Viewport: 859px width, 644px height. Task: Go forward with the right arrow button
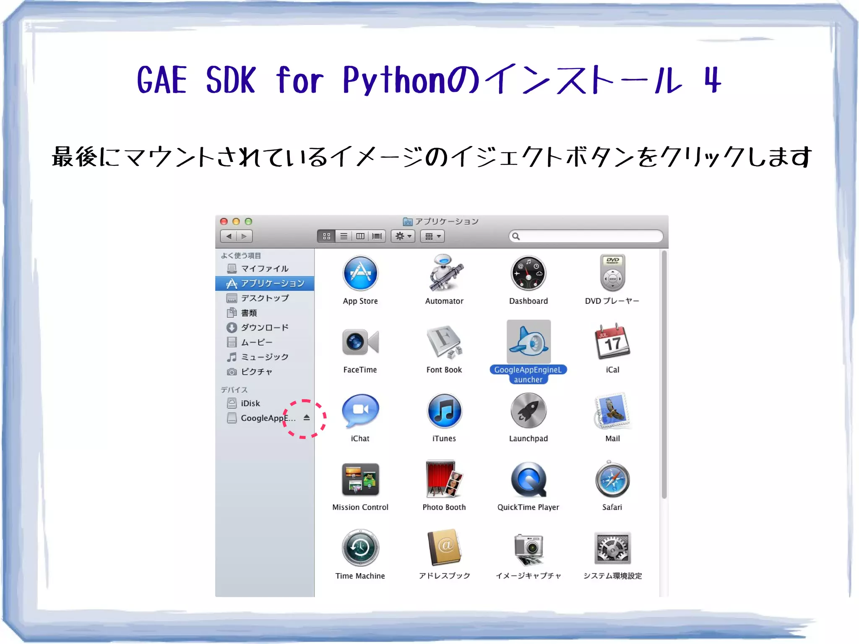coord(245,236)
